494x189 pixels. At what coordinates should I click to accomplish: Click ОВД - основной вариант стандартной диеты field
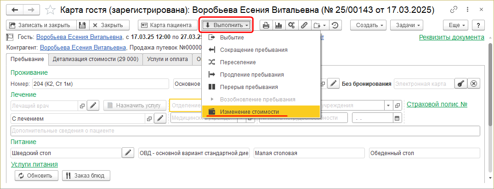pyautogui.click(x=194, y=153)
